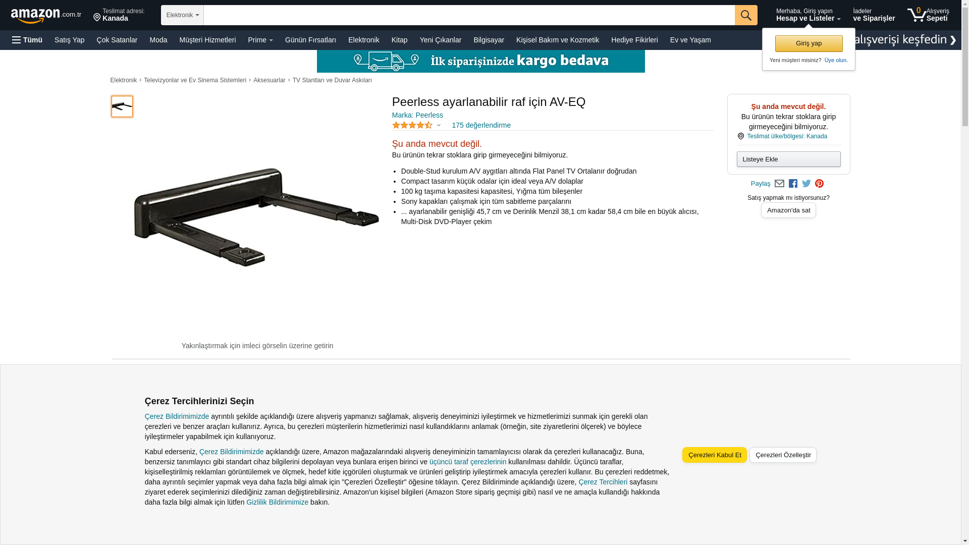
Task: Click the Listeye Ekle button
Action: 788,159
